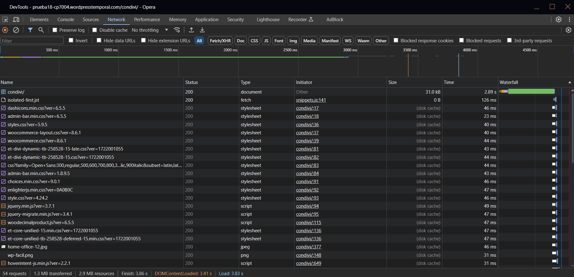
Task: Open network search magnifier
Action: coord(41,30)
